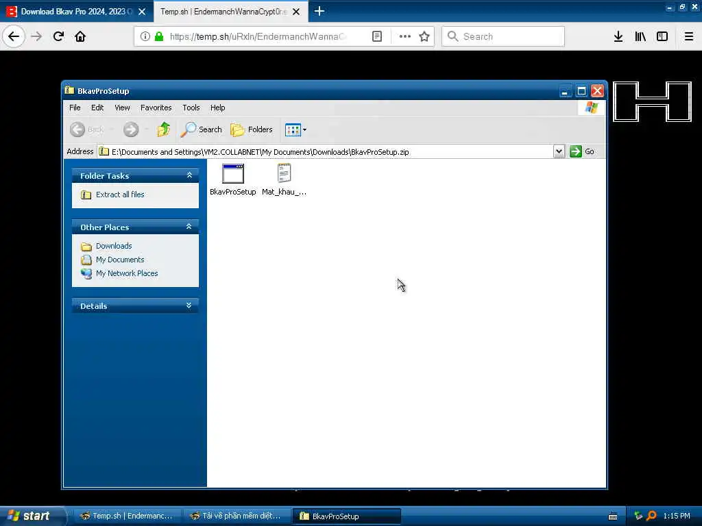Switch to Temp.sh EndermanchWannaCrypt0r tab
Viewport: 702px width, 526px height.
tap(223, 11)
